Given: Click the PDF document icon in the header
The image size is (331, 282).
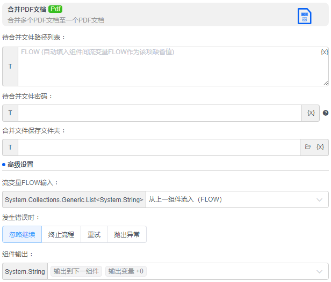Looking at the screenshot, I should tap(305, 16).
